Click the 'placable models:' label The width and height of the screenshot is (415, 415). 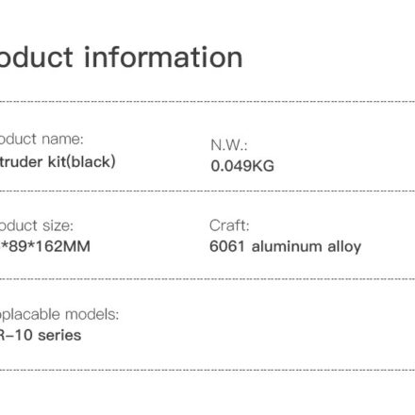coord(59,314)
